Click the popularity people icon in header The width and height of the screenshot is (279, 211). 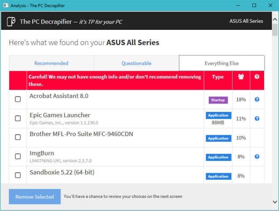[241, 77]
